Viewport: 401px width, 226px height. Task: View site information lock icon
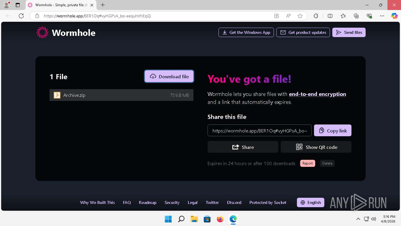[x=37, y=16]
